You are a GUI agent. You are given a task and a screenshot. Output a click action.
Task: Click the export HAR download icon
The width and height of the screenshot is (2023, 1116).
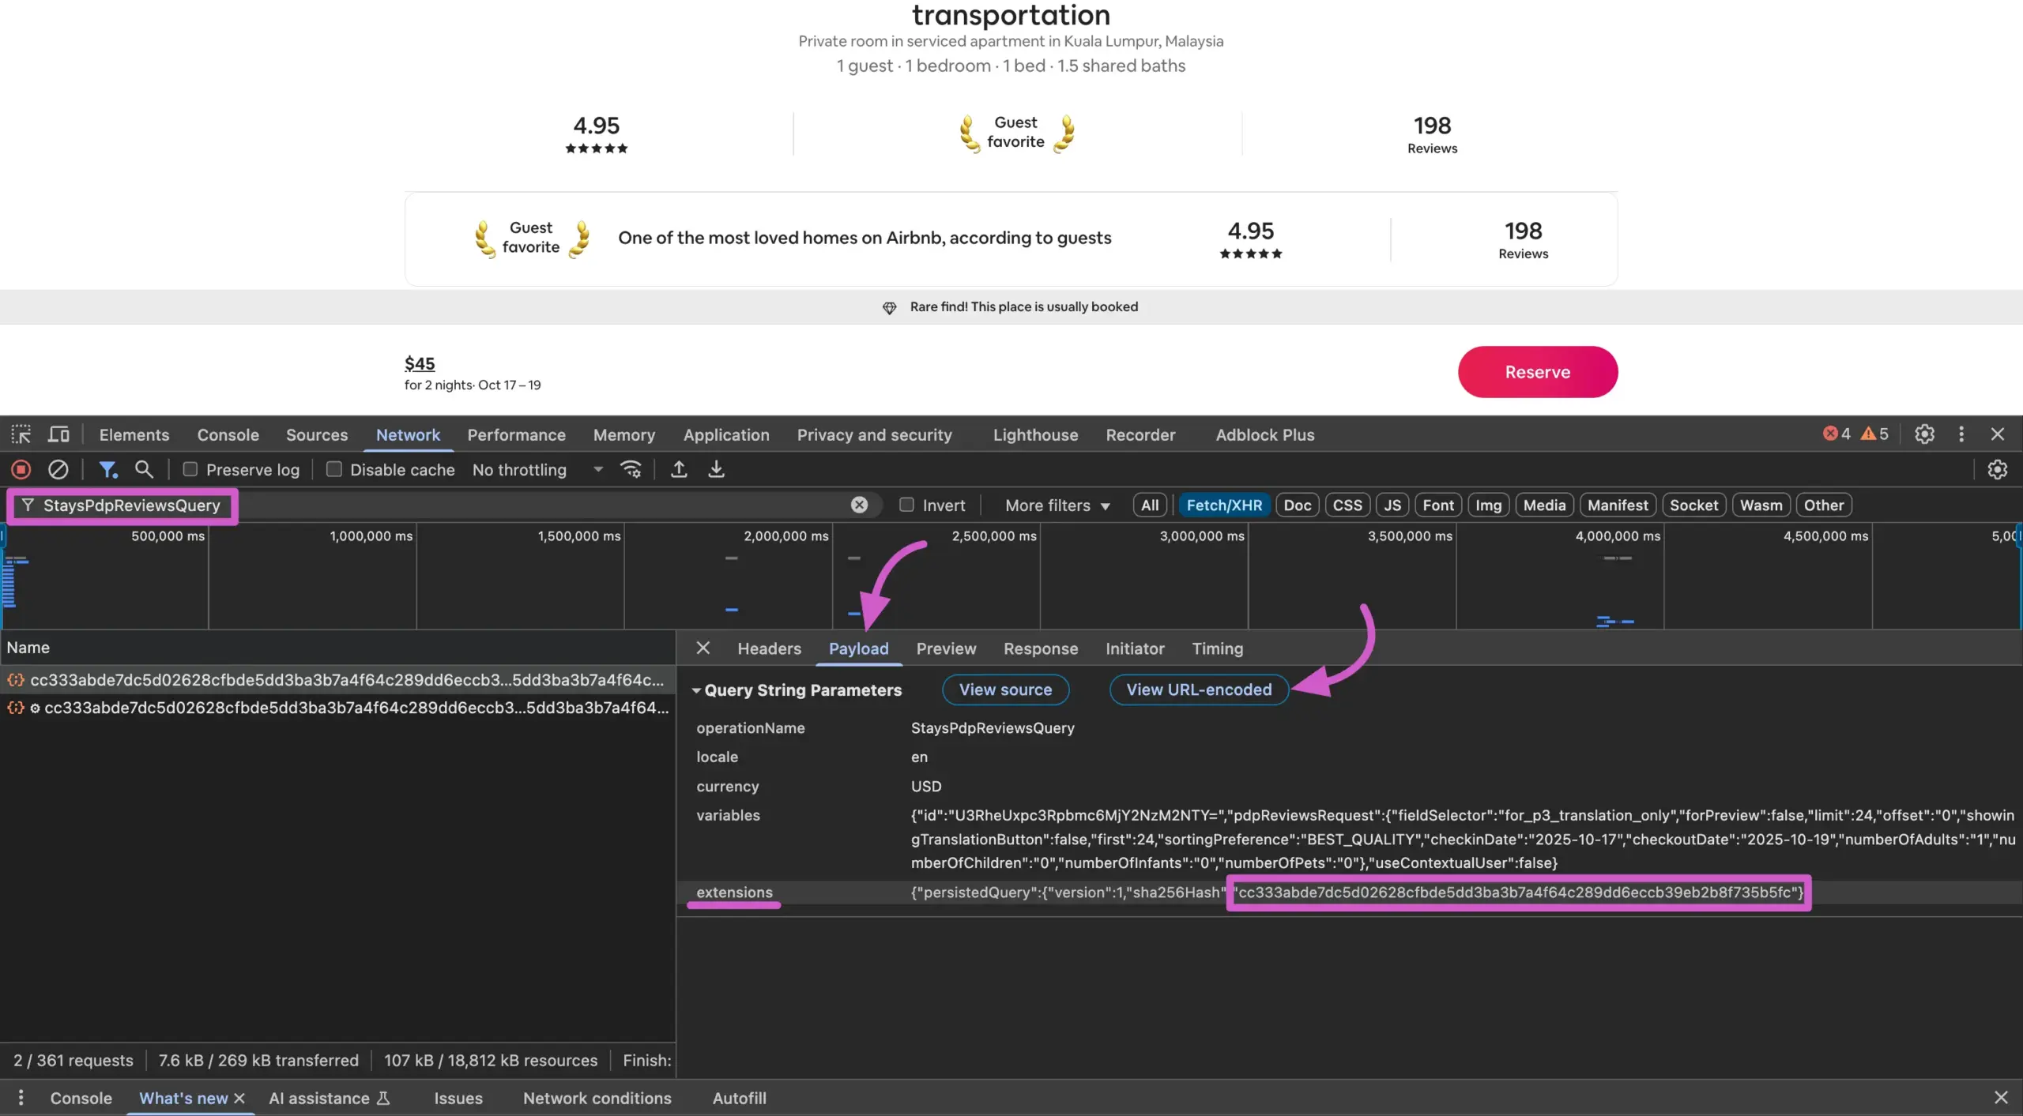[x=716, y=469]
